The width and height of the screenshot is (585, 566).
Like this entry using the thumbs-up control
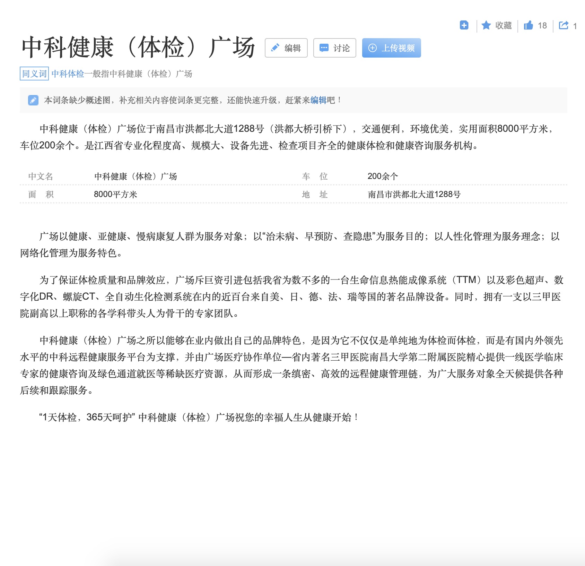(529, 25)
